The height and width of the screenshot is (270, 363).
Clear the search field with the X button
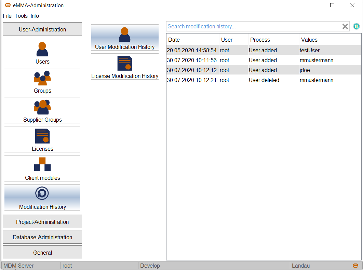pyautogui.click(x=345, y=26)
